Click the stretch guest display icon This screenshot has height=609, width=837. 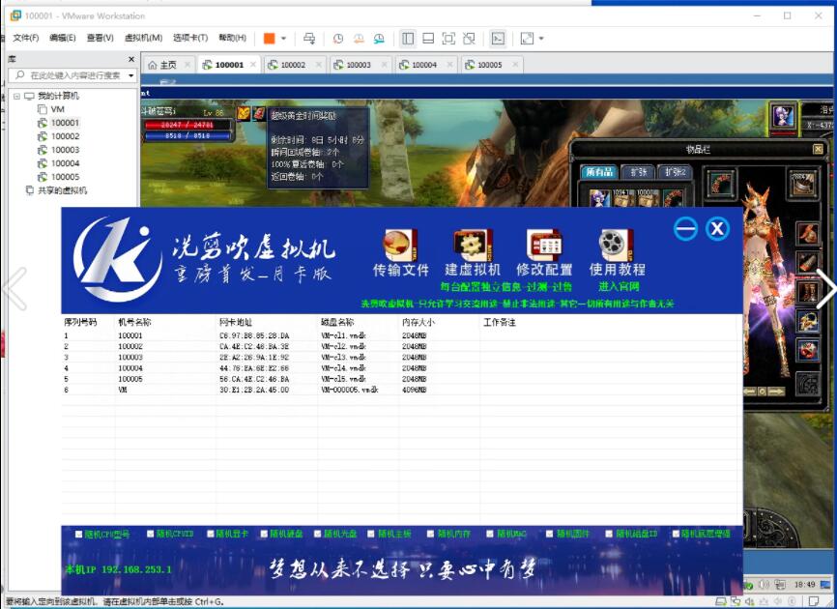pos(527,39)
